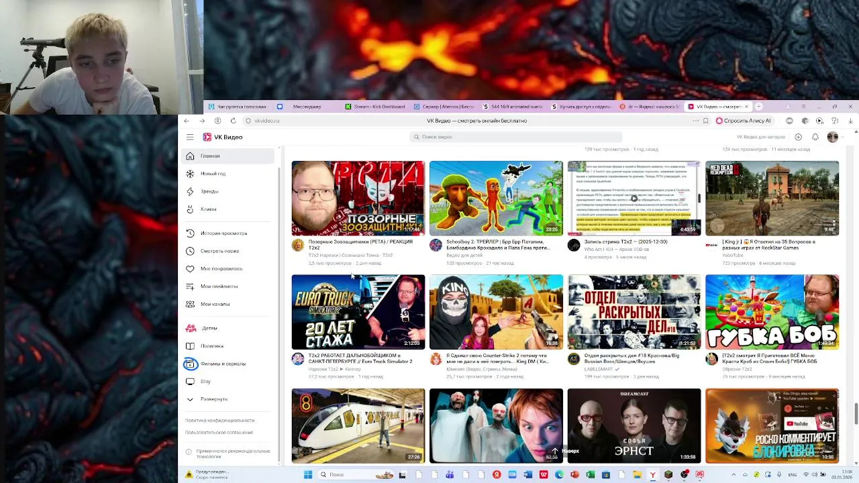Switch to the Сервер | Aternos tab
The image size is (859, 483).
coord(444,107)
